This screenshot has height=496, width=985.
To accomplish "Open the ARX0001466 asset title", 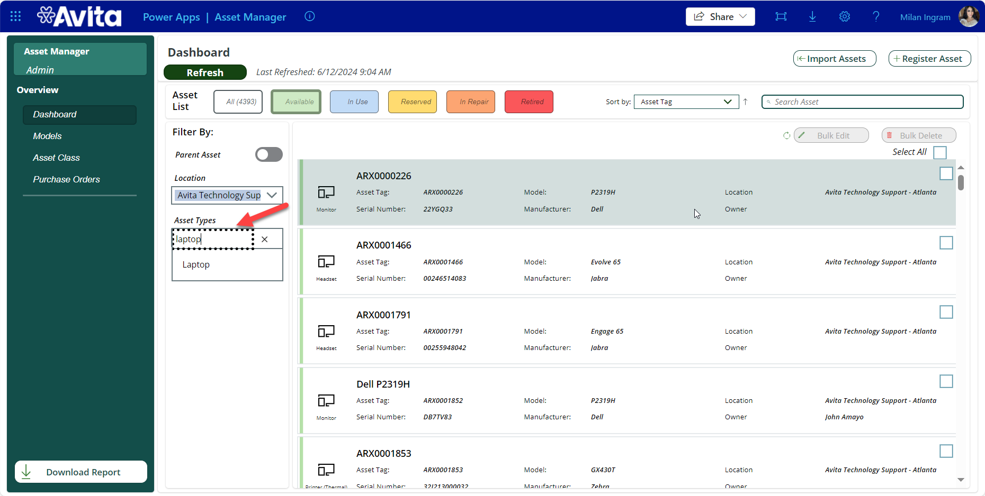I will point(383,245).
